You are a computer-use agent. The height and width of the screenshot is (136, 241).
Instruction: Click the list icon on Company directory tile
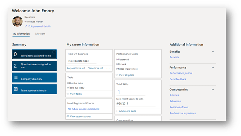[16, 77]
